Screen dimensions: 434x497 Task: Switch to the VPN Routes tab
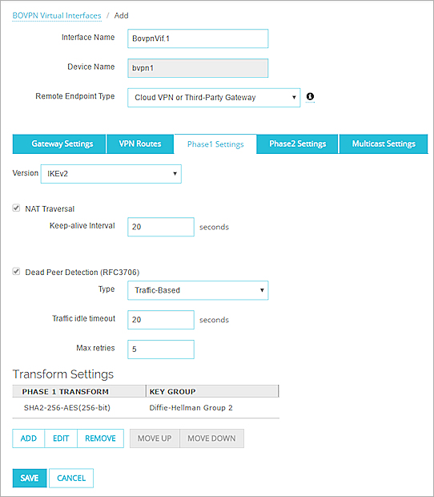click(140, 144)
